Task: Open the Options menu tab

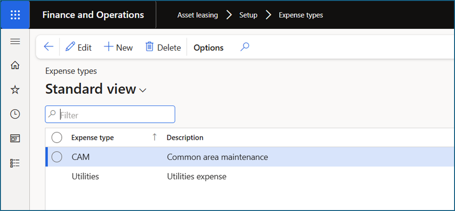Action: coord(208,47)
